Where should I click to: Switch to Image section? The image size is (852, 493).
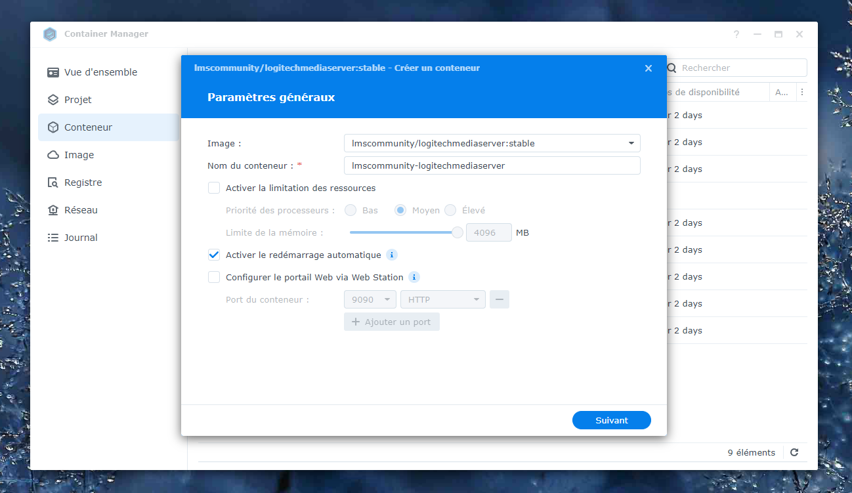(x=109, y=155)
